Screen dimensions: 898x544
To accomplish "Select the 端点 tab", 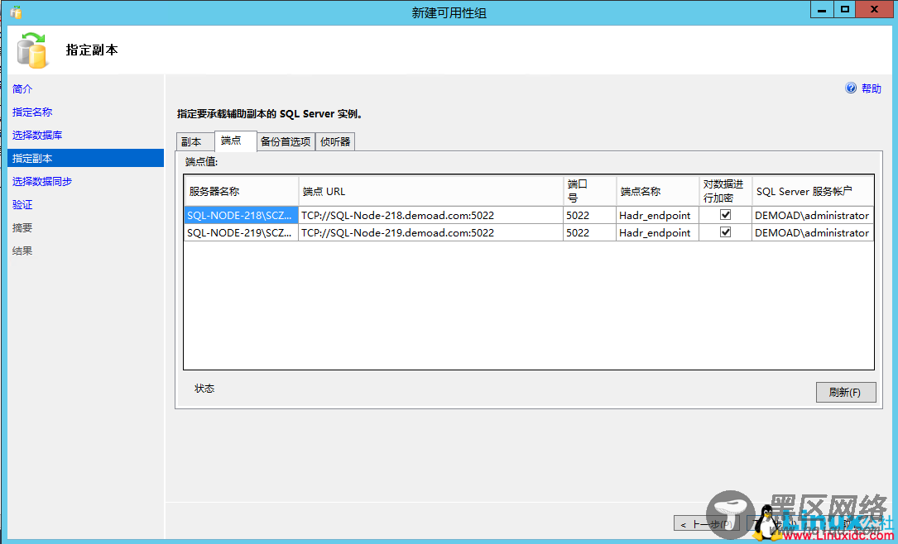I will pos(235,141).
